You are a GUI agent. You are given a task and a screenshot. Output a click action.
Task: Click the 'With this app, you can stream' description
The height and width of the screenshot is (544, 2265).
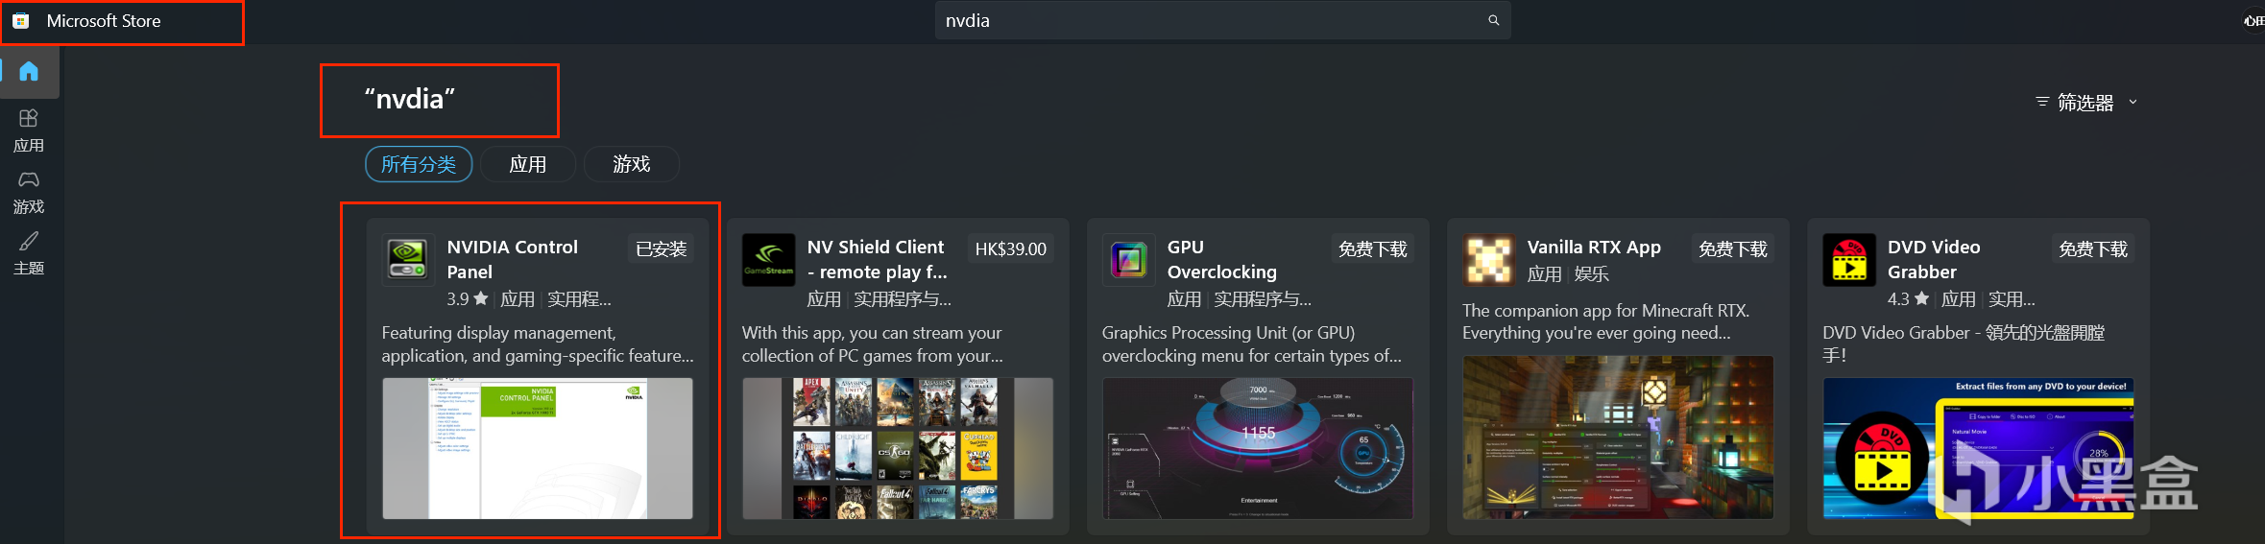(873, 344)
